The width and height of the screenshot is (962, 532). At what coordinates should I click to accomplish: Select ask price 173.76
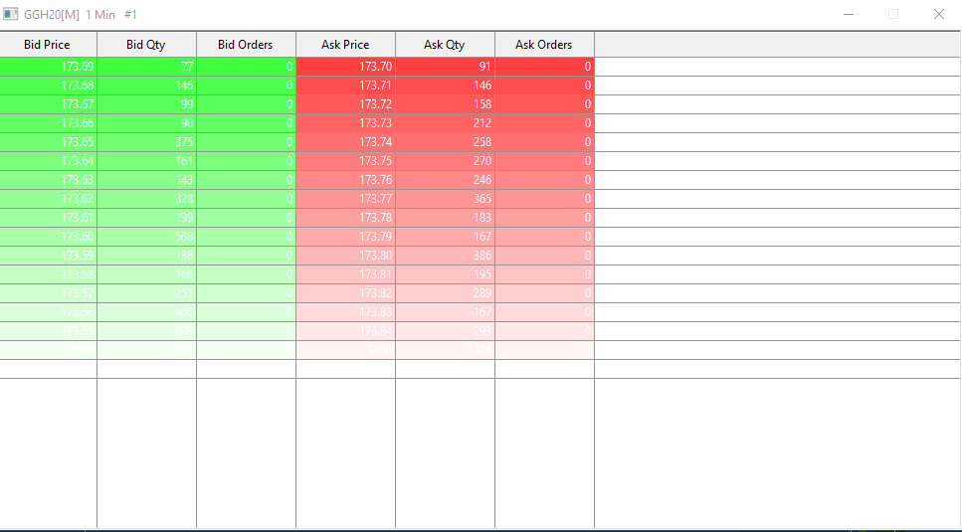coord(345,180)
